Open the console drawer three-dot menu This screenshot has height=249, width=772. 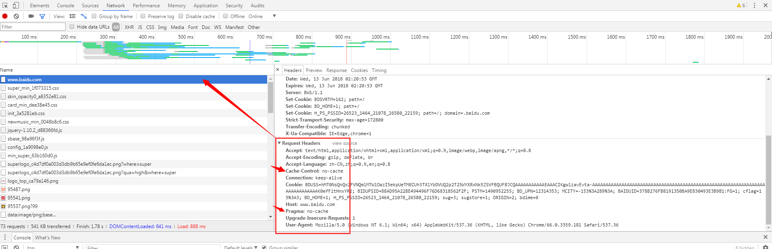(5, 237)
